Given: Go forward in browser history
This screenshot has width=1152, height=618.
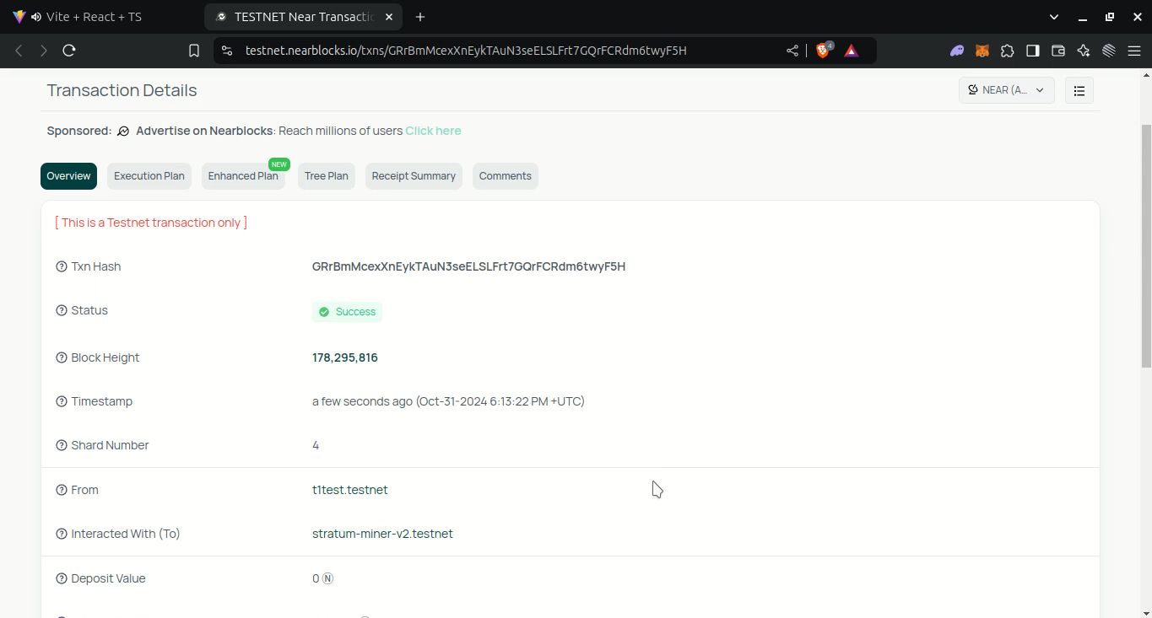Looking at the screenshot, I should pyautogui.click(x=44, y=51).
